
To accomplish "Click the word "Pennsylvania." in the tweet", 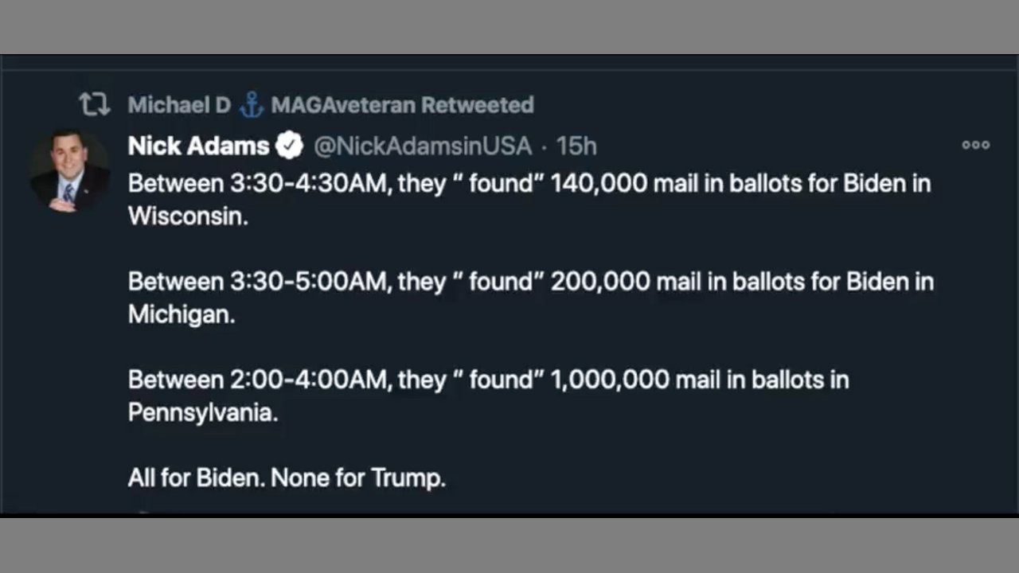I will tap(203, 412).
